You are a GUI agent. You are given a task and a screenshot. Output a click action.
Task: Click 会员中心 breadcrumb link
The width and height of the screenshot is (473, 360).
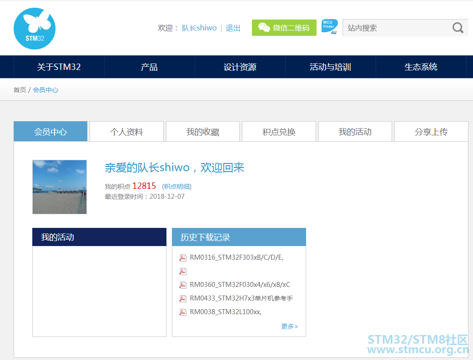[45, 90]
